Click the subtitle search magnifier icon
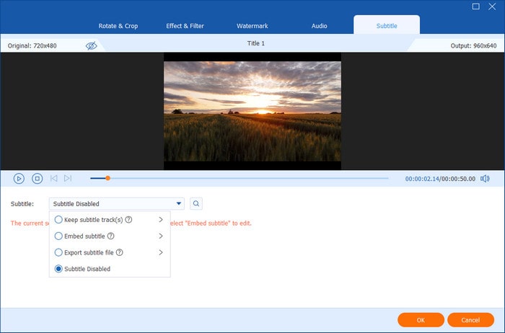This screenshot has height=333, width=505. (x=196, y=204)
